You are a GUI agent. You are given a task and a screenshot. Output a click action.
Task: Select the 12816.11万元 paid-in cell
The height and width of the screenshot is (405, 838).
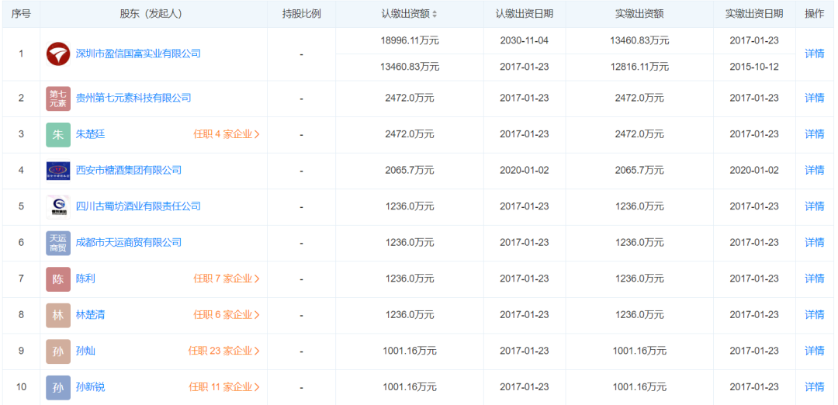[x=639, y=67]
